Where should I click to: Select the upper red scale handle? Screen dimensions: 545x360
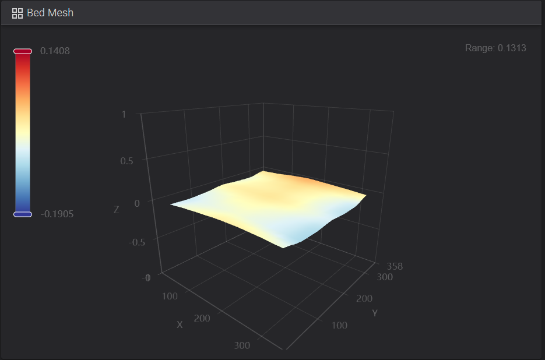[23, 51]
